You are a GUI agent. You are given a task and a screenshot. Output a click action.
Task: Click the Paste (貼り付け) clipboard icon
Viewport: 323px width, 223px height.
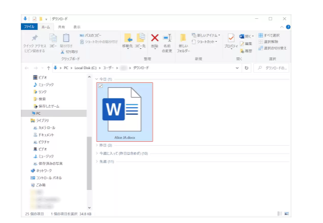pyautogui.click(x=66, y=40)
